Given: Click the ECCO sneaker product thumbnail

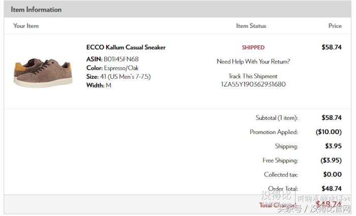Looking at the screenshot, I should point(43,71).
